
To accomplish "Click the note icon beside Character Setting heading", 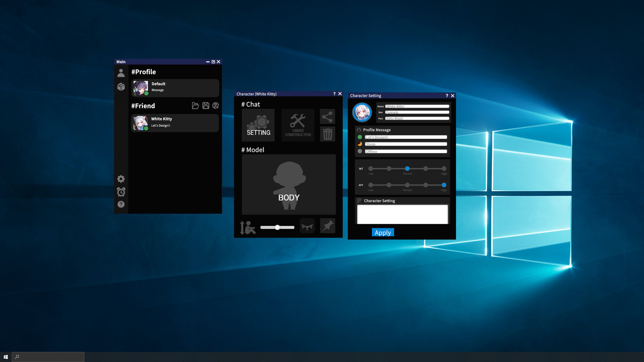I will [x=359, y=201].
